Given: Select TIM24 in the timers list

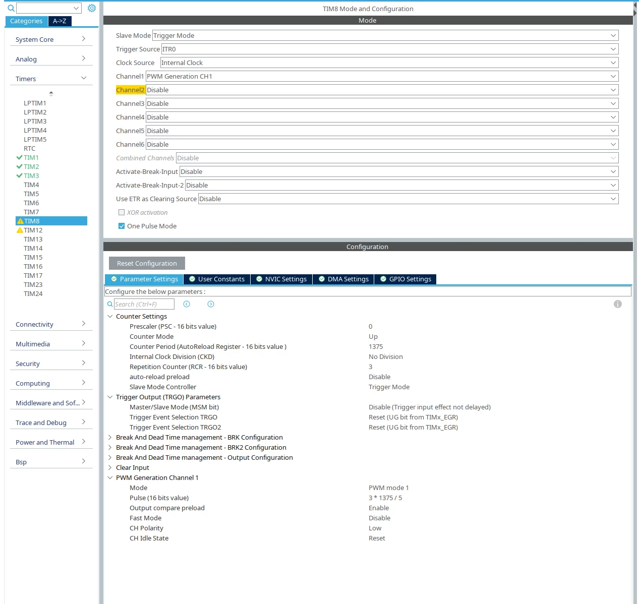Looking at the screenshot, I should point(33,293).
